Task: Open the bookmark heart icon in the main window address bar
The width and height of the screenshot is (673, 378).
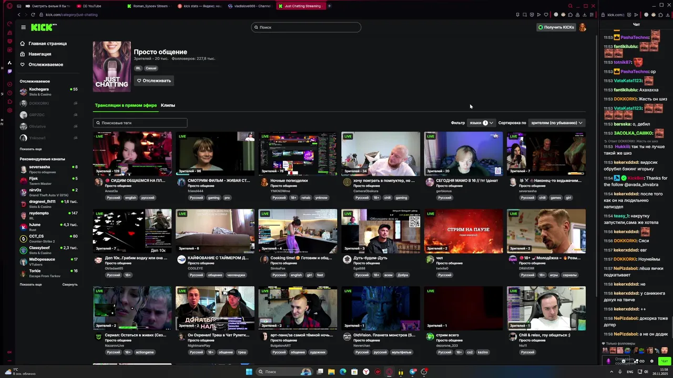Action: click(x=546, y=15)
